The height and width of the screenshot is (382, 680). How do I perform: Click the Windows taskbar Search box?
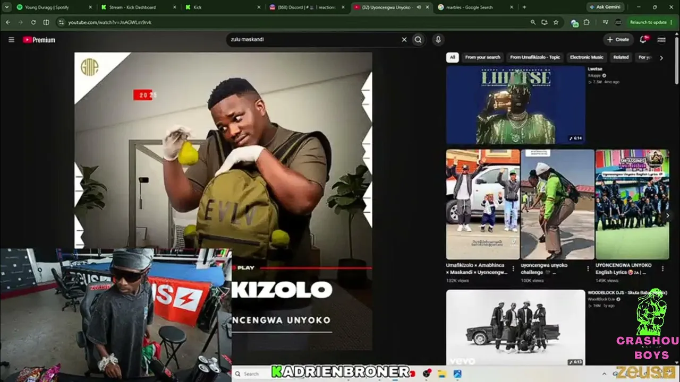(250, 374)
